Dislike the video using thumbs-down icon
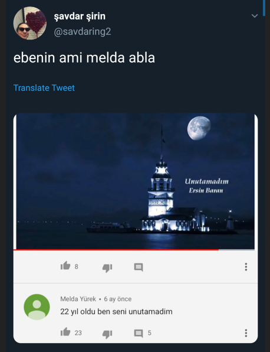270x352 pixels. (x=107, y=268)
